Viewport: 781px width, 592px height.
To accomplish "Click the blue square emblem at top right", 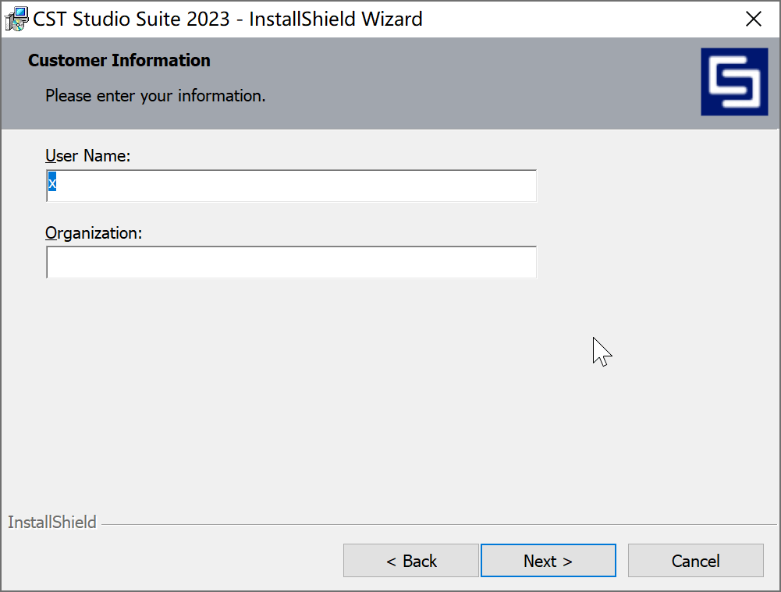I will coord(734,81).
